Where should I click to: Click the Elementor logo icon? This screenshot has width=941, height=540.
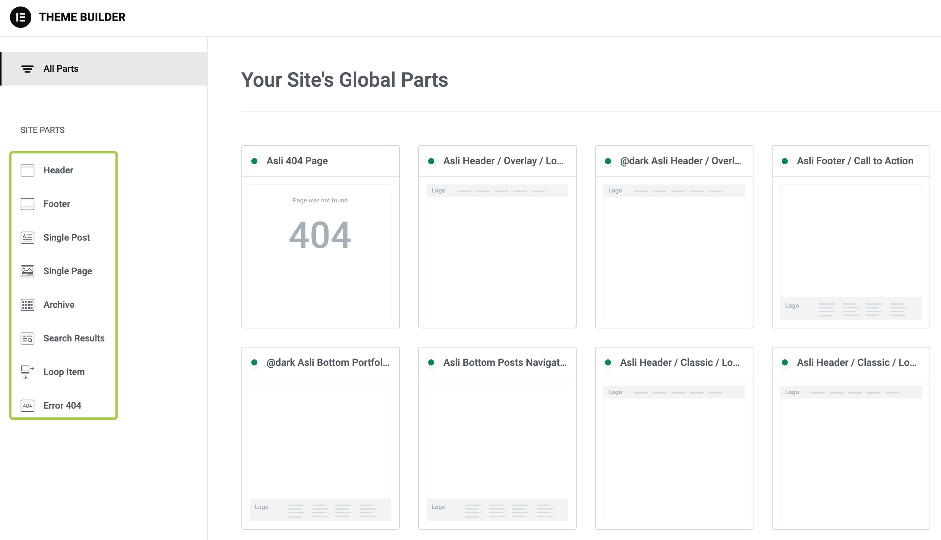point(20,17)
